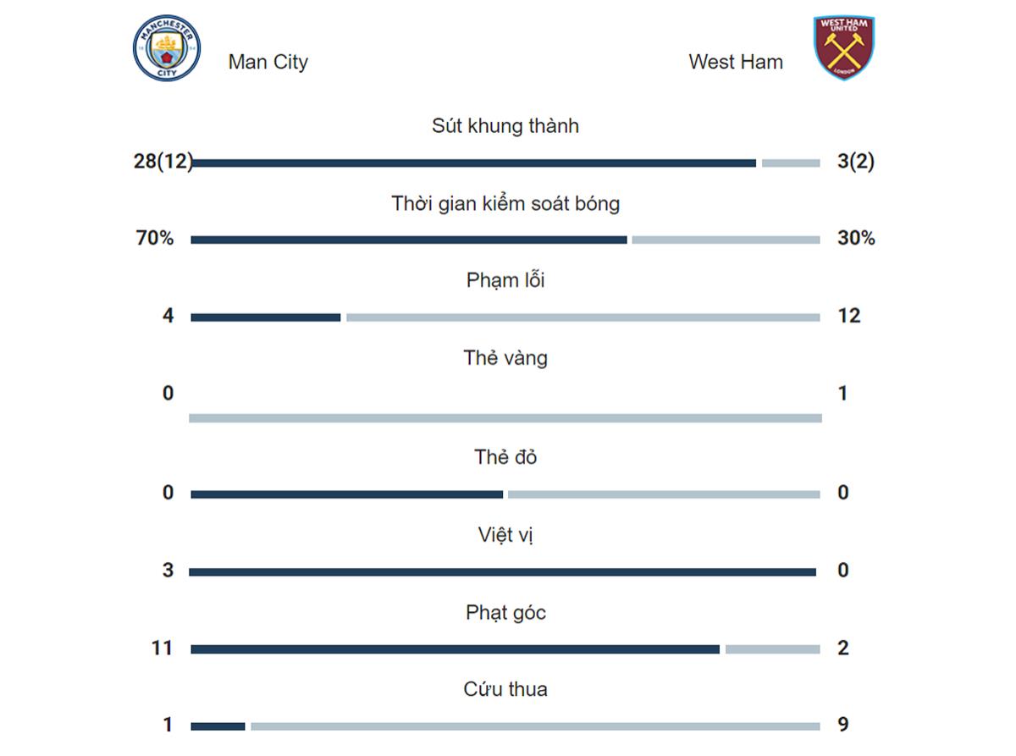Click the West Ham United crest logo

tap(844, 48)
